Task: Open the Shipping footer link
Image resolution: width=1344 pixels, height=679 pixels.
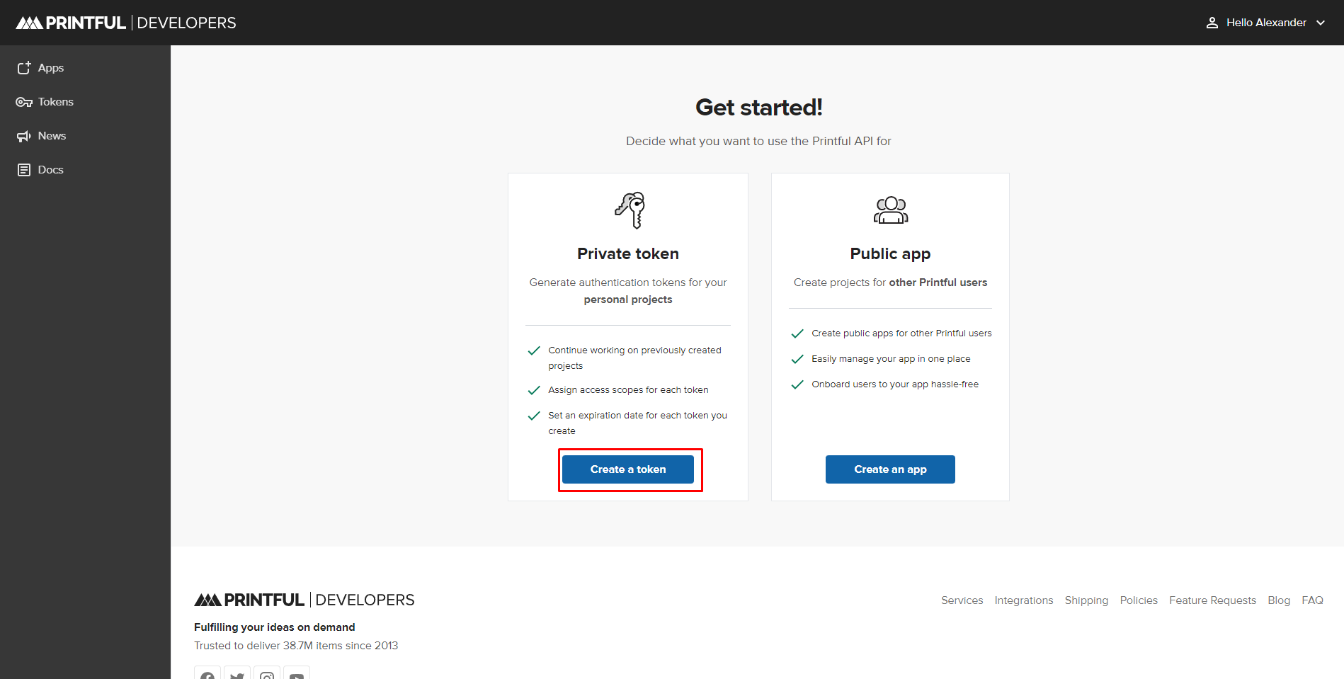Action: [1086, 600]
